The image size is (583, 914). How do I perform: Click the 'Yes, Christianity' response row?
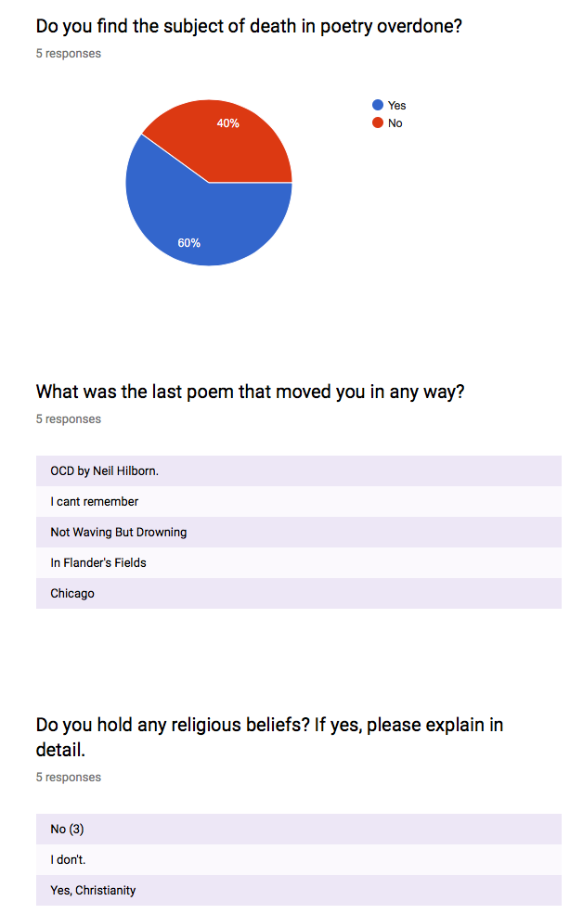tap(93, 890)
